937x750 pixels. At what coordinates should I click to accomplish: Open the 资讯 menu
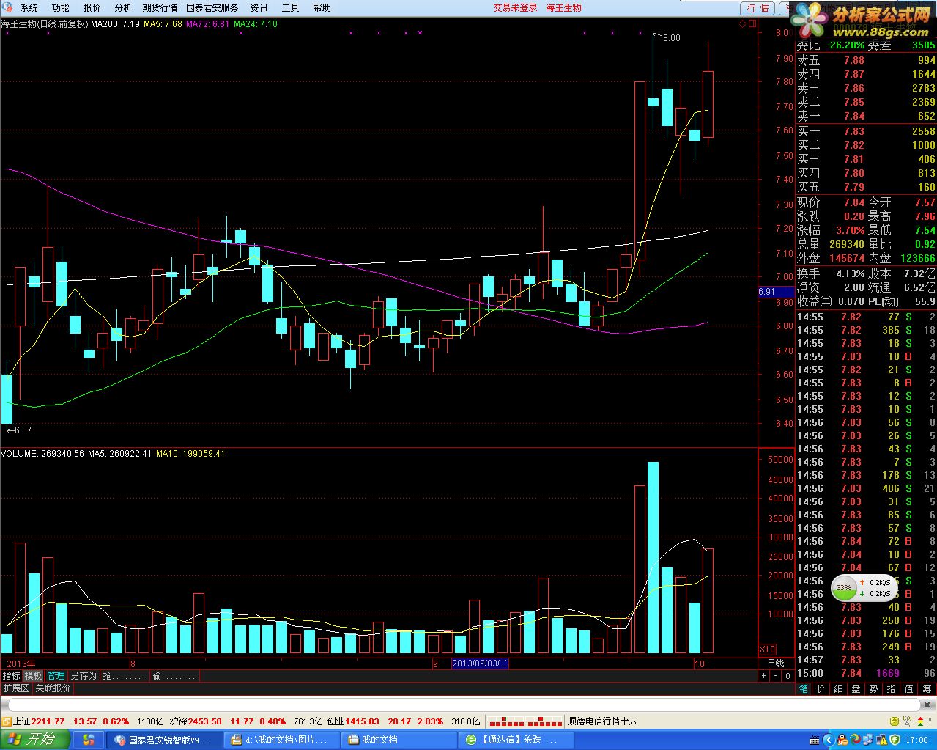(259, 8)
